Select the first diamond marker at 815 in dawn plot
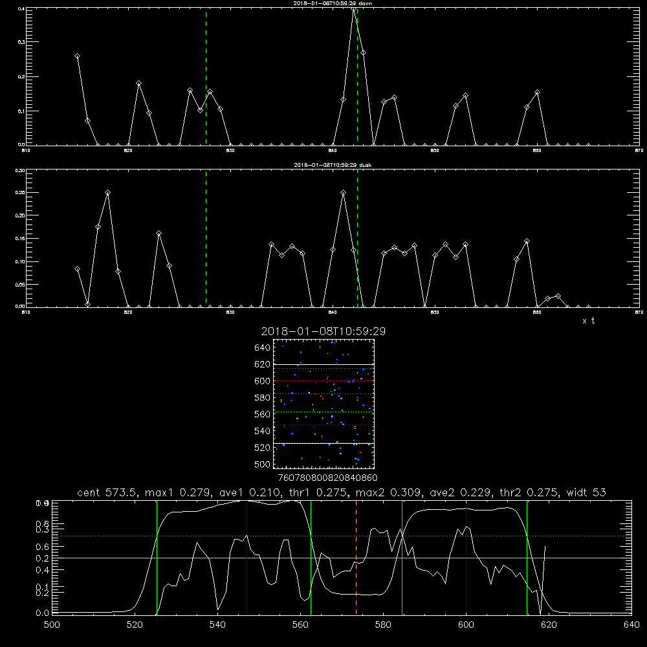This screenshot has height=647, width=647. (77, 56)
